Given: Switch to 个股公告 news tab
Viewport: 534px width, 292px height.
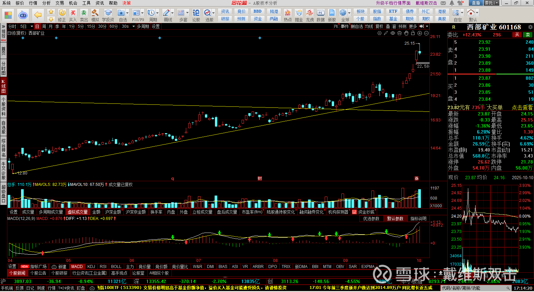Looking at the screenshot, I should click(x=38, y=273).
